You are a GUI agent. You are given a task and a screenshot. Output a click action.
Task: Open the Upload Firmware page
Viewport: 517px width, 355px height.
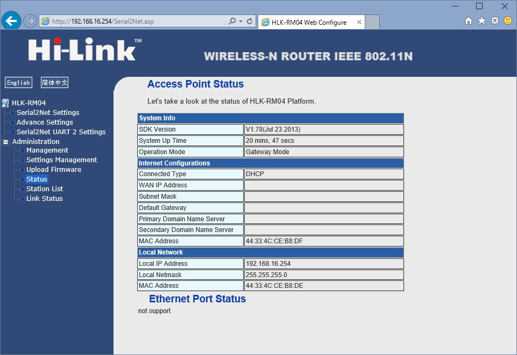pyautogui.click(x=54, y=169)
